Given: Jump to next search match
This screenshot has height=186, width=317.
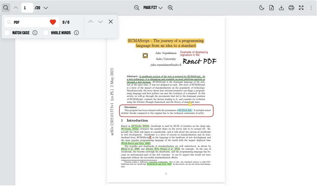Looking at the screenshot, I should coord(101,22).
